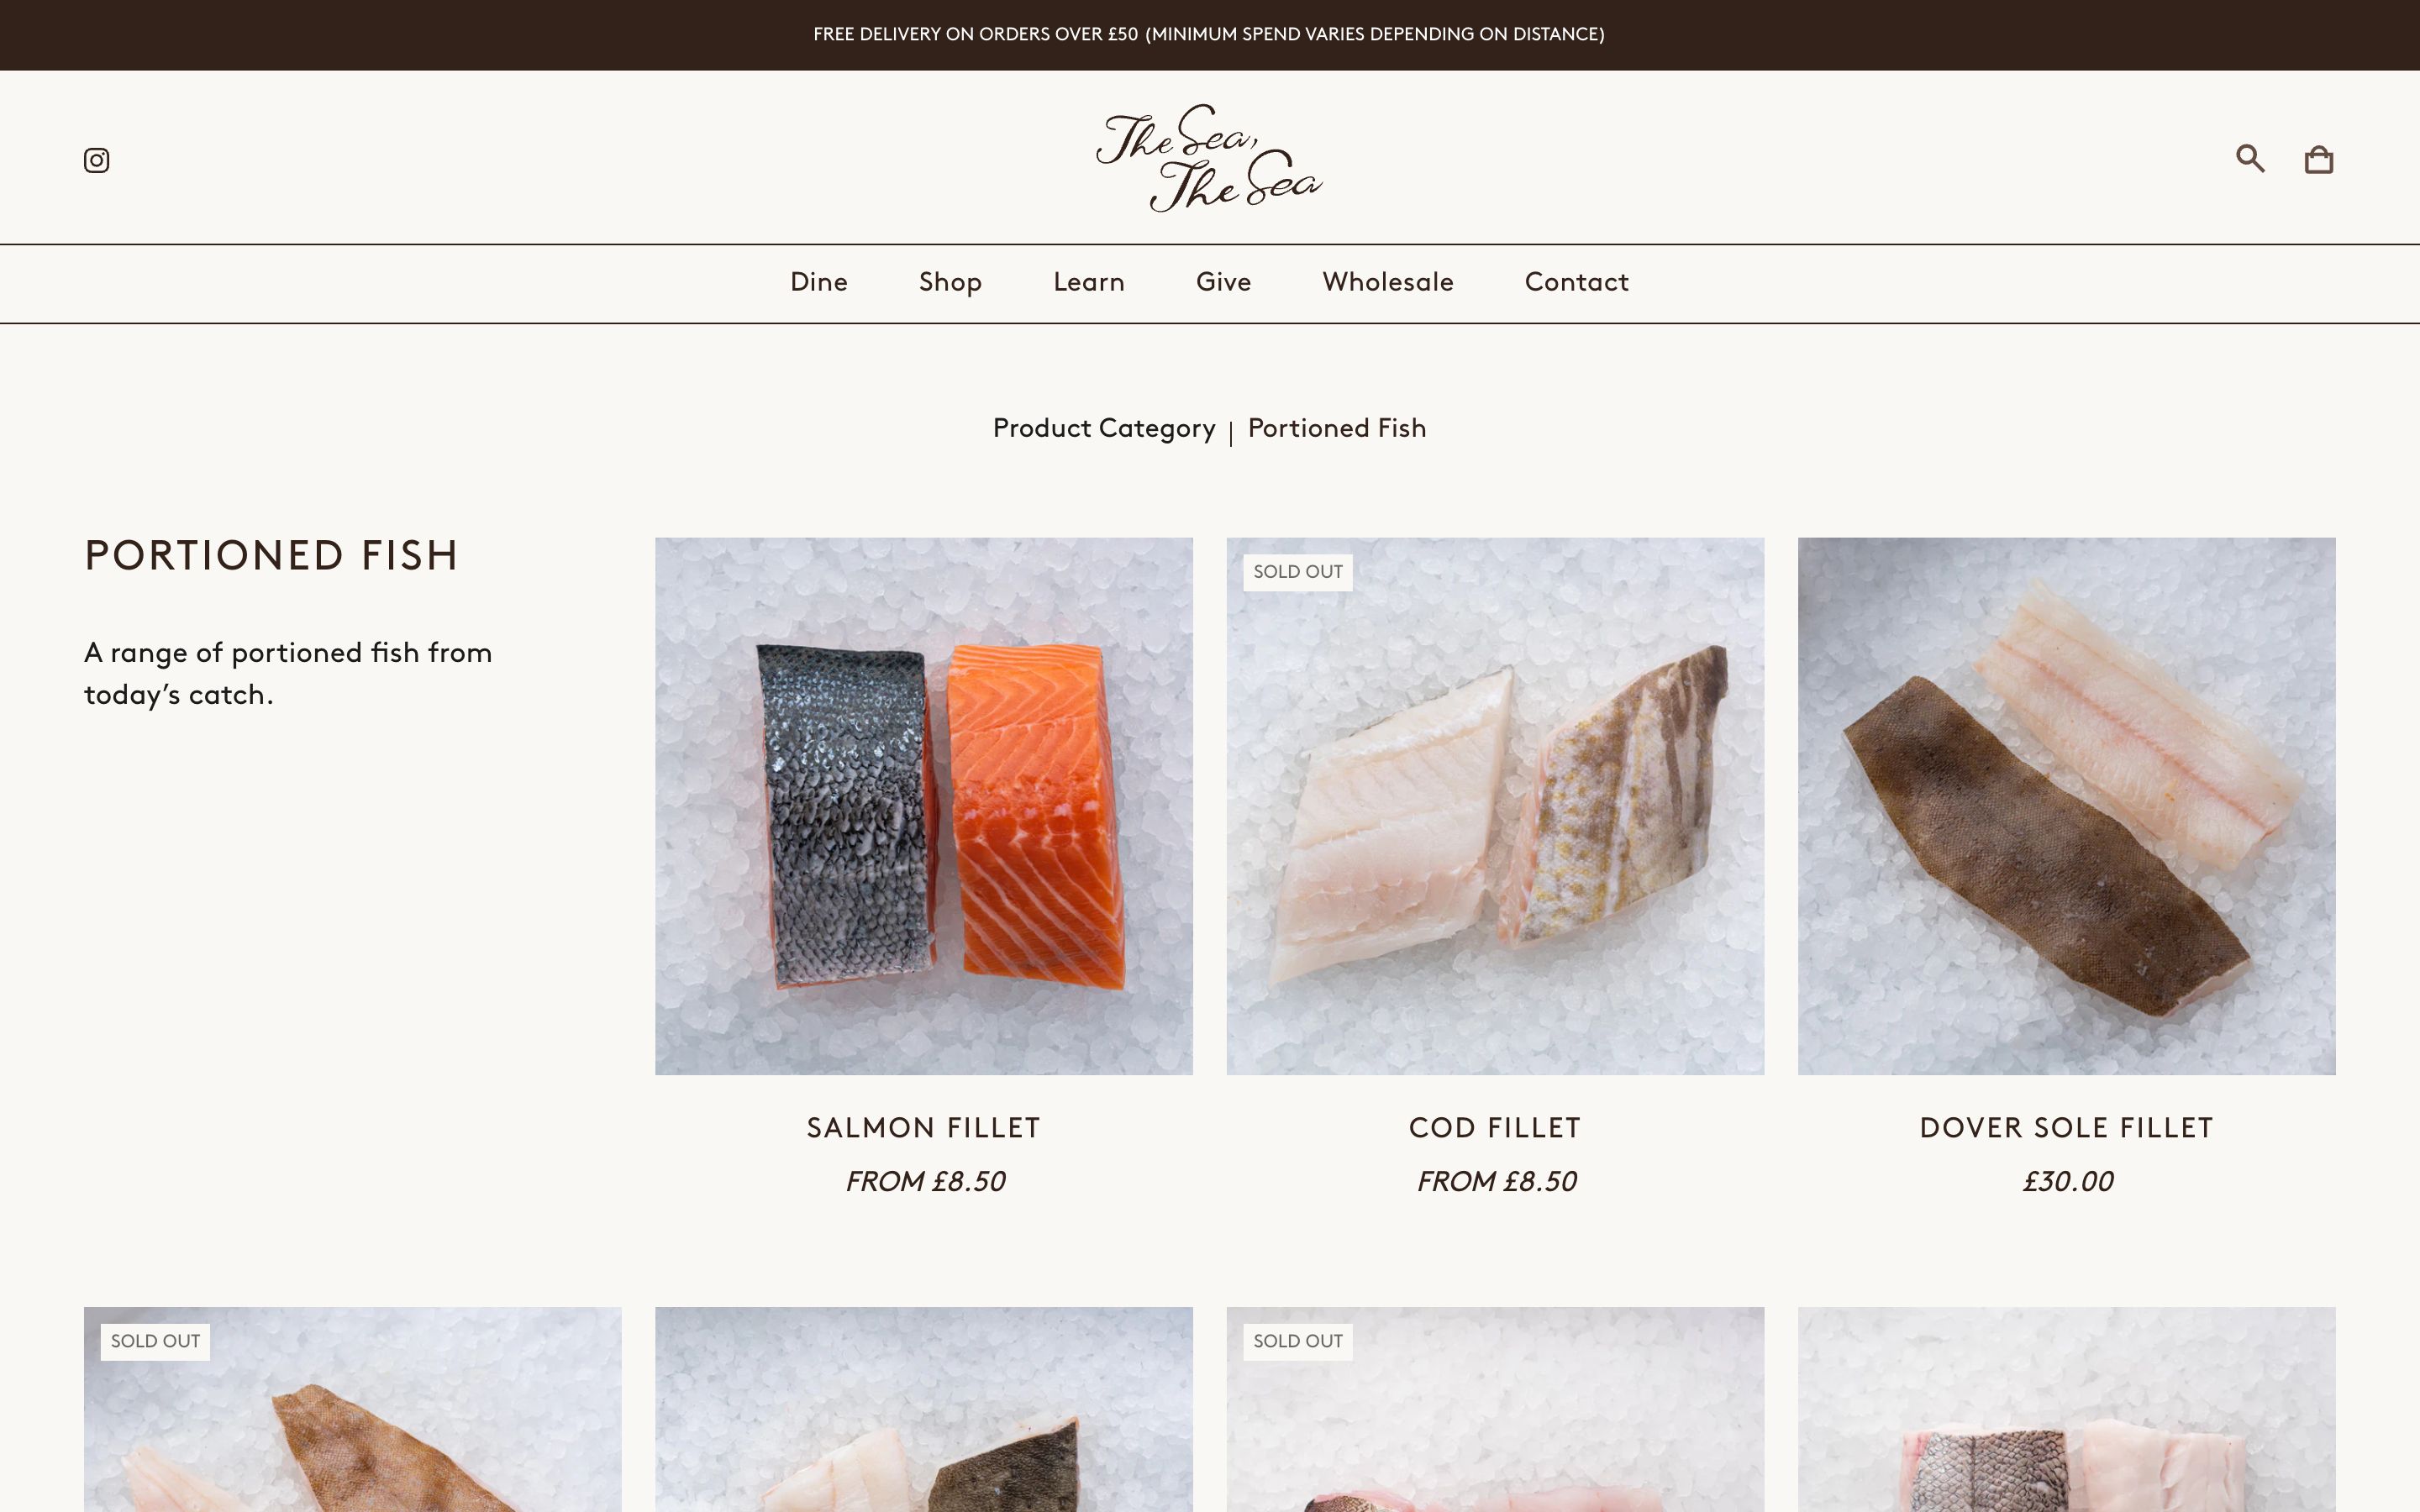Screen dimensions: 2420x1512
Task: Go to the Learn menu
Action: click(x=1089, y=283)
